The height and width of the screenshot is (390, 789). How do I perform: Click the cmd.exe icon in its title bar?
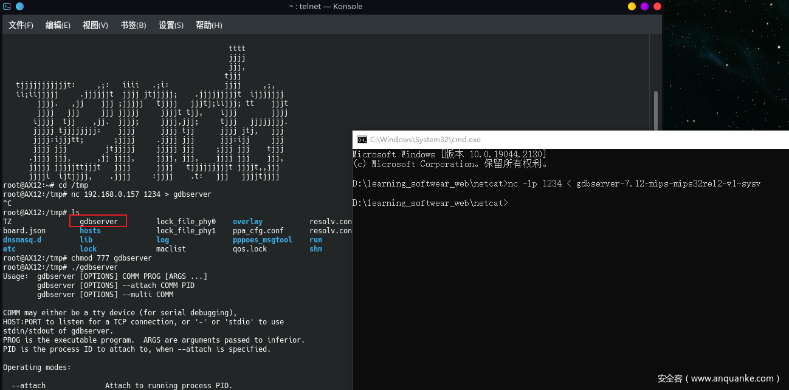362,140
